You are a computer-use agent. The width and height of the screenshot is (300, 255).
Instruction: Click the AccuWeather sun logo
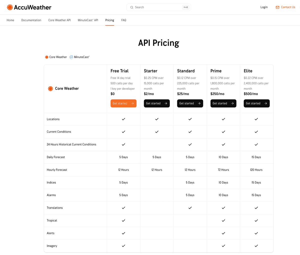click(10, 7)
